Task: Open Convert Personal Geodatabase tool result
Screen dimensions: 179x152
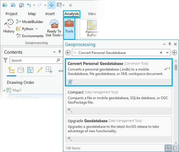Action: [119, 72]
